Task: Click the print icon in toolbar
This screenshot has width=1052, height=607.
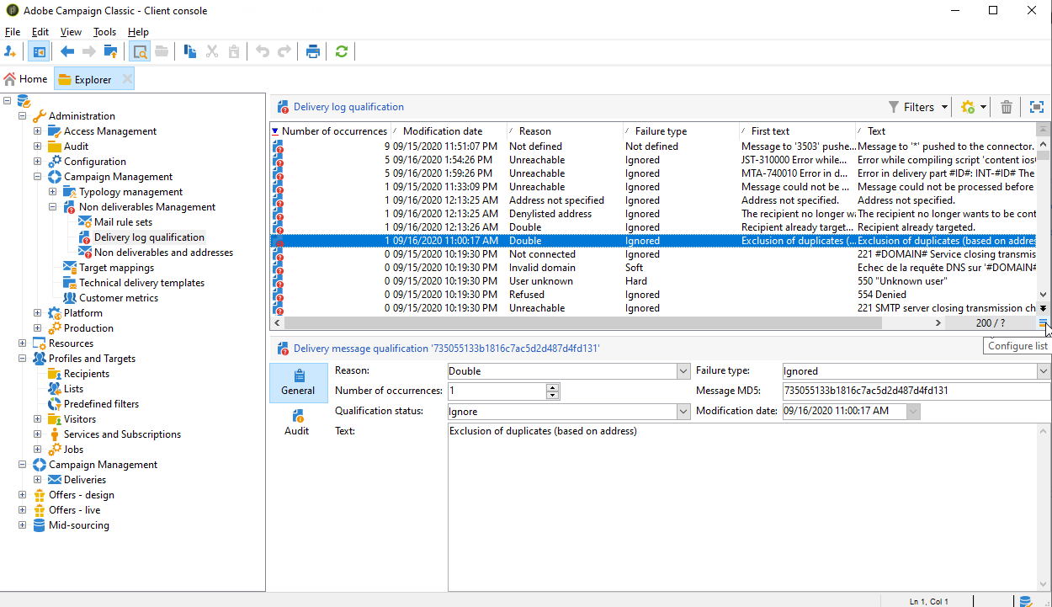Action: pyautogui.click(x=313, y=52)
